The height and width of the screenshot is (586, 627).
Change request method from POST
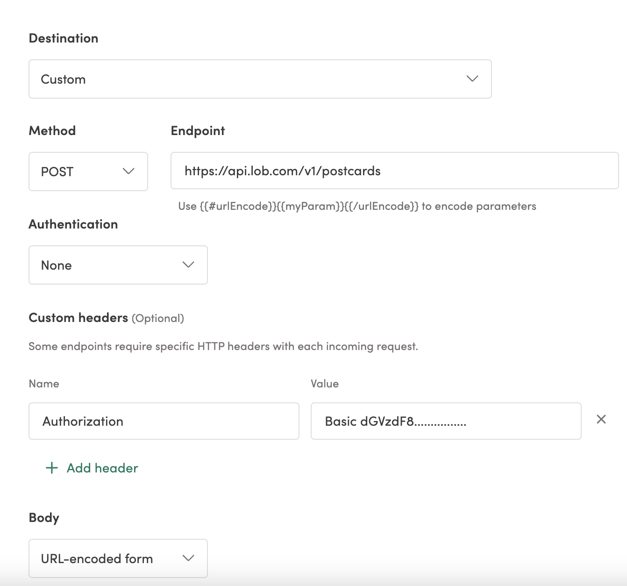pos(88,172)
